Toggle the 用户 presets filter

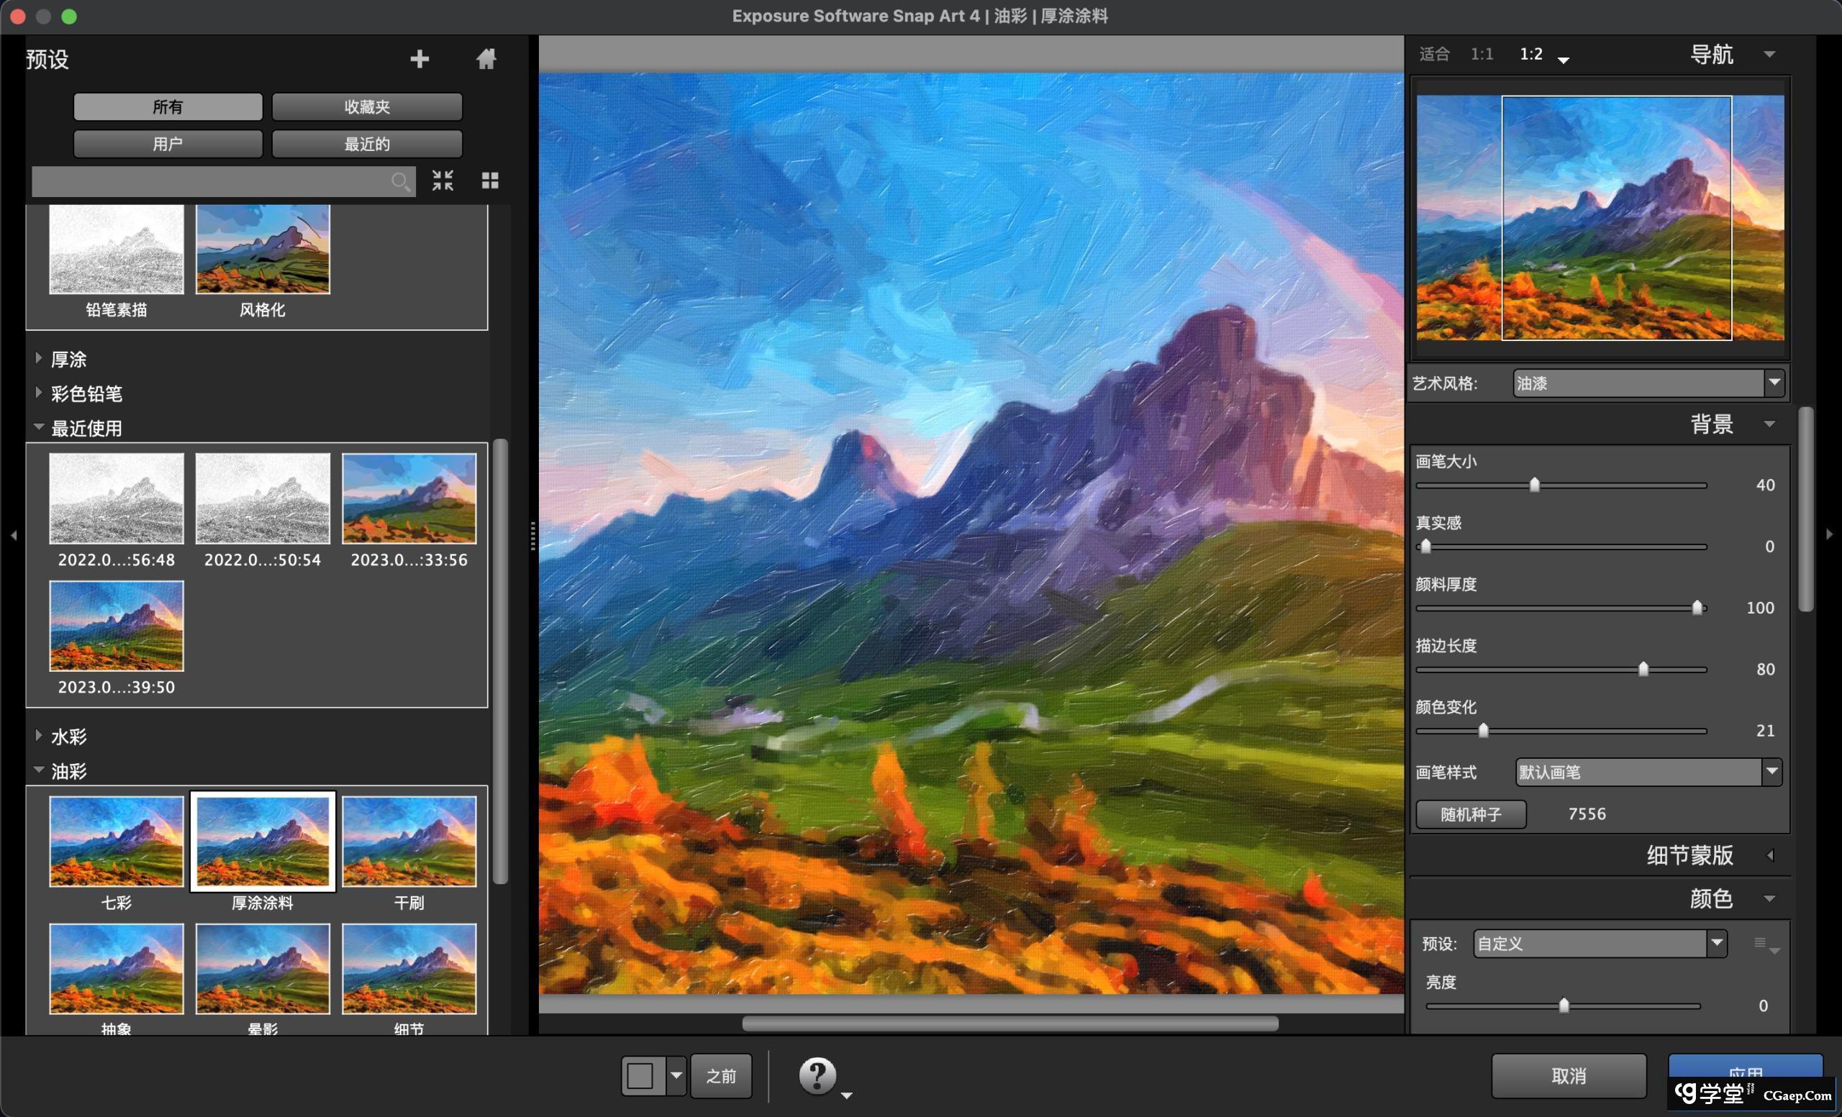[x=168, y=143]
